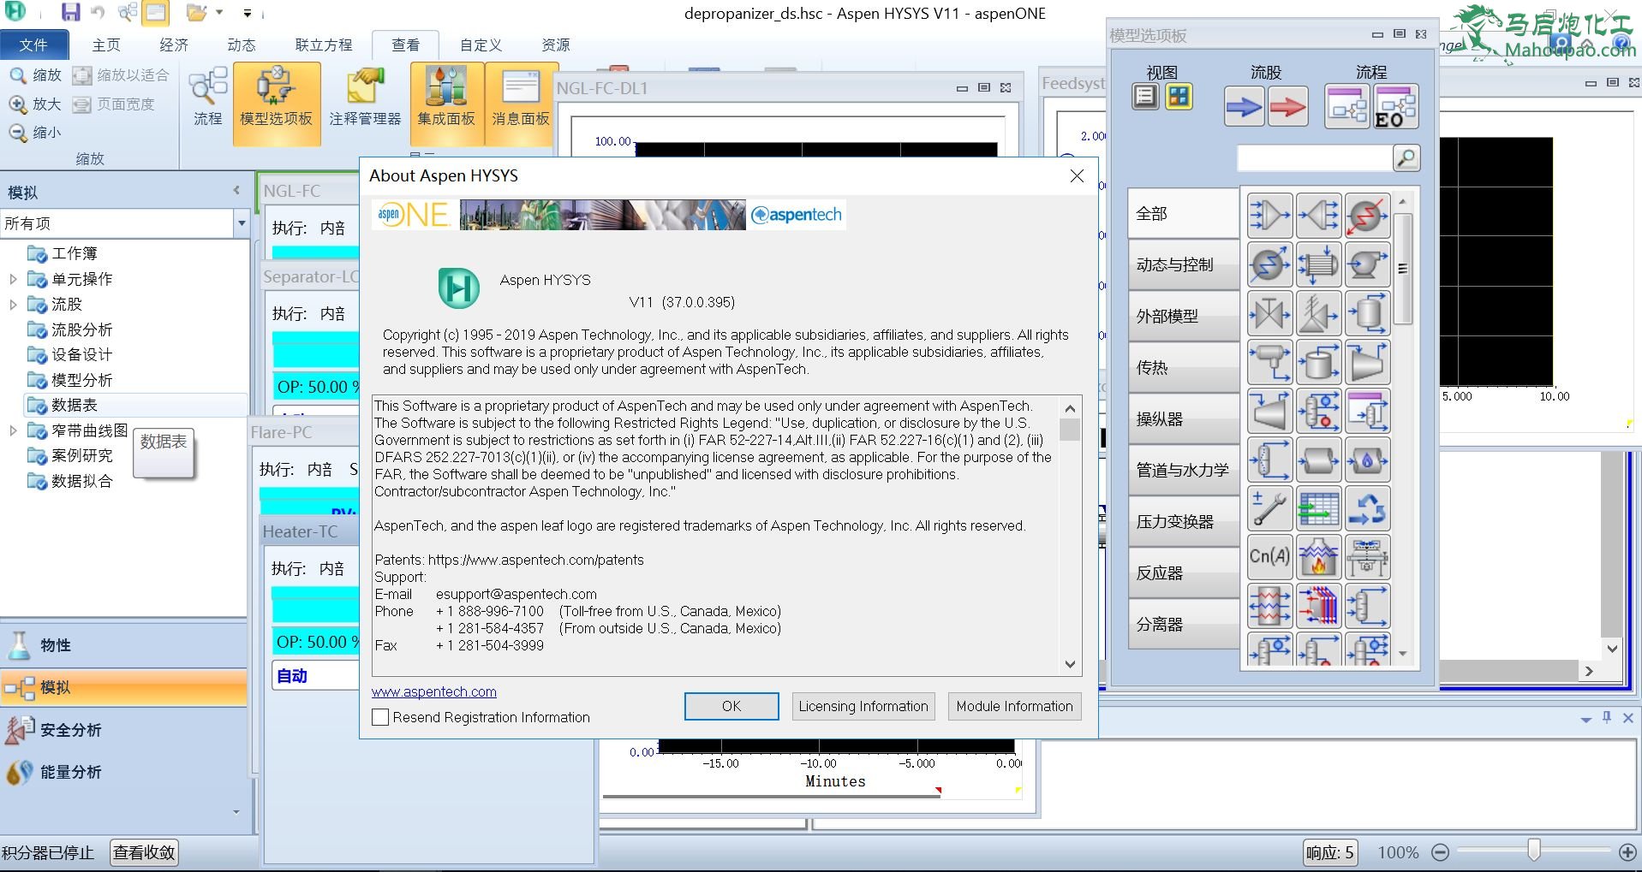
Task: Tick Resend Registration Information checkbox
Action: (x=380, y=717)
